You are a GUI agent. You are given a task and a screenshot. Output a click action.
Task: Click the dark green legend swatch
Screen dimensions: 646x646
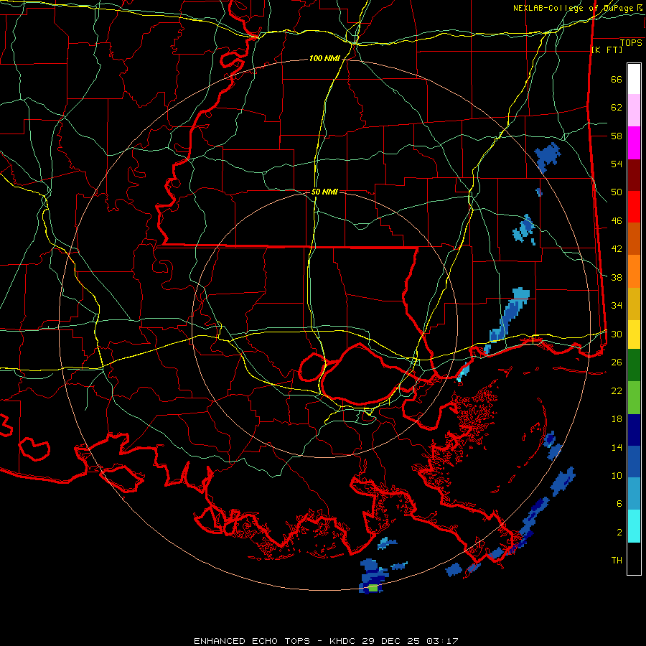click(634, 365)
